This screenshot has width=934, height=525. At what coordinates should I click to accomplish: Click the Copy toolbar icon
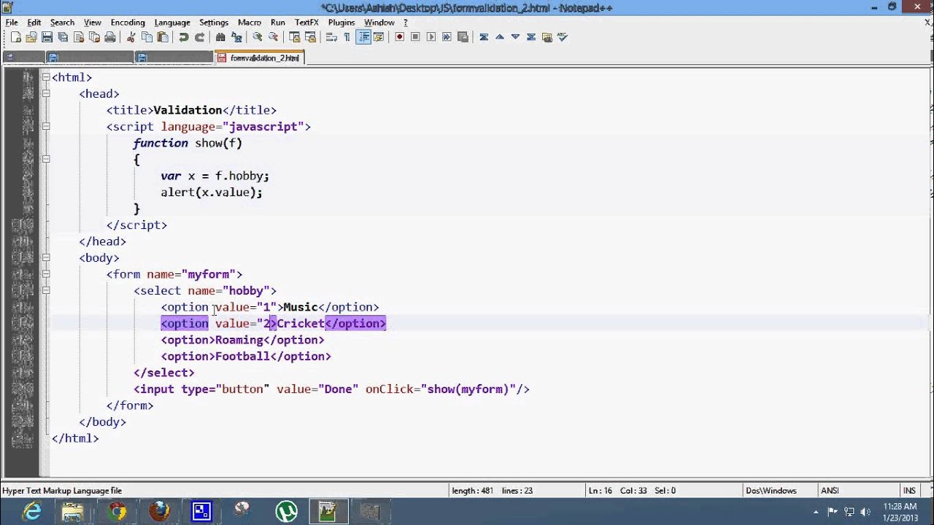coord(147,37)
